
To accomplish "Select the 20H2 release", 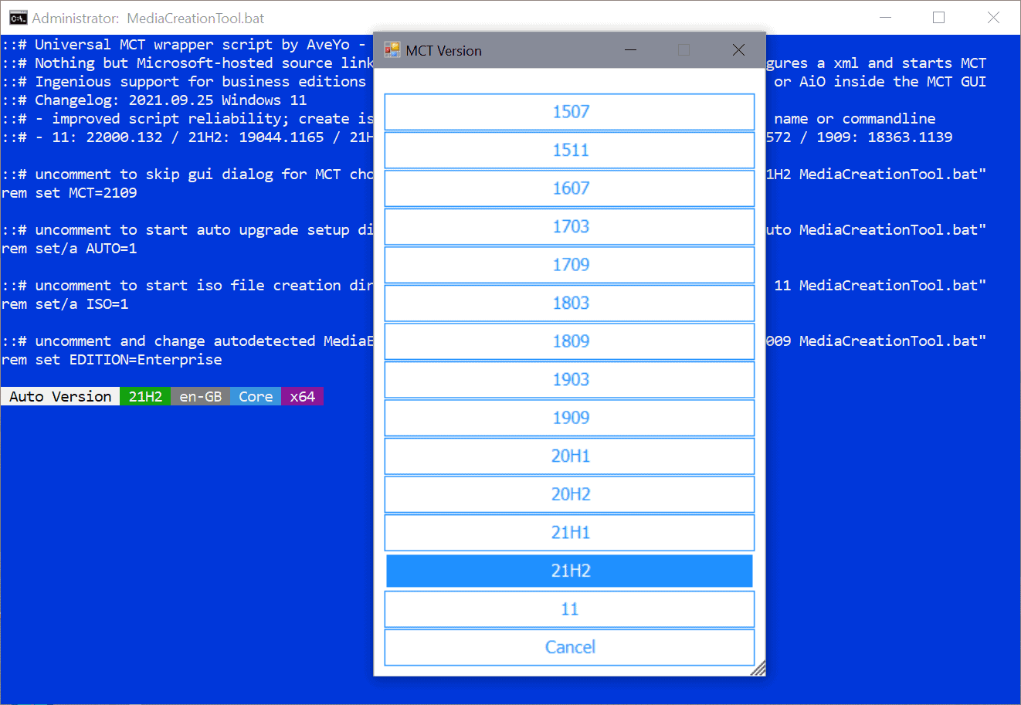I will click(569, 494).
